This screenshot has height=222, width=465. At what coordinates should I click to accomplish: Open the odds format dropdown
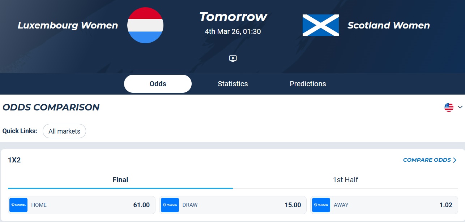tap(460, 107)
